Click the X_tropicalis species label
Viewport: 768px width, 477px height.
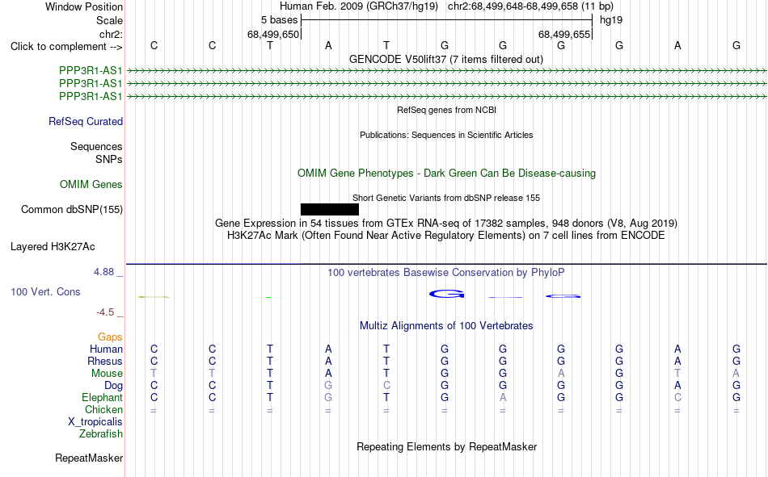tap(95, 422)
